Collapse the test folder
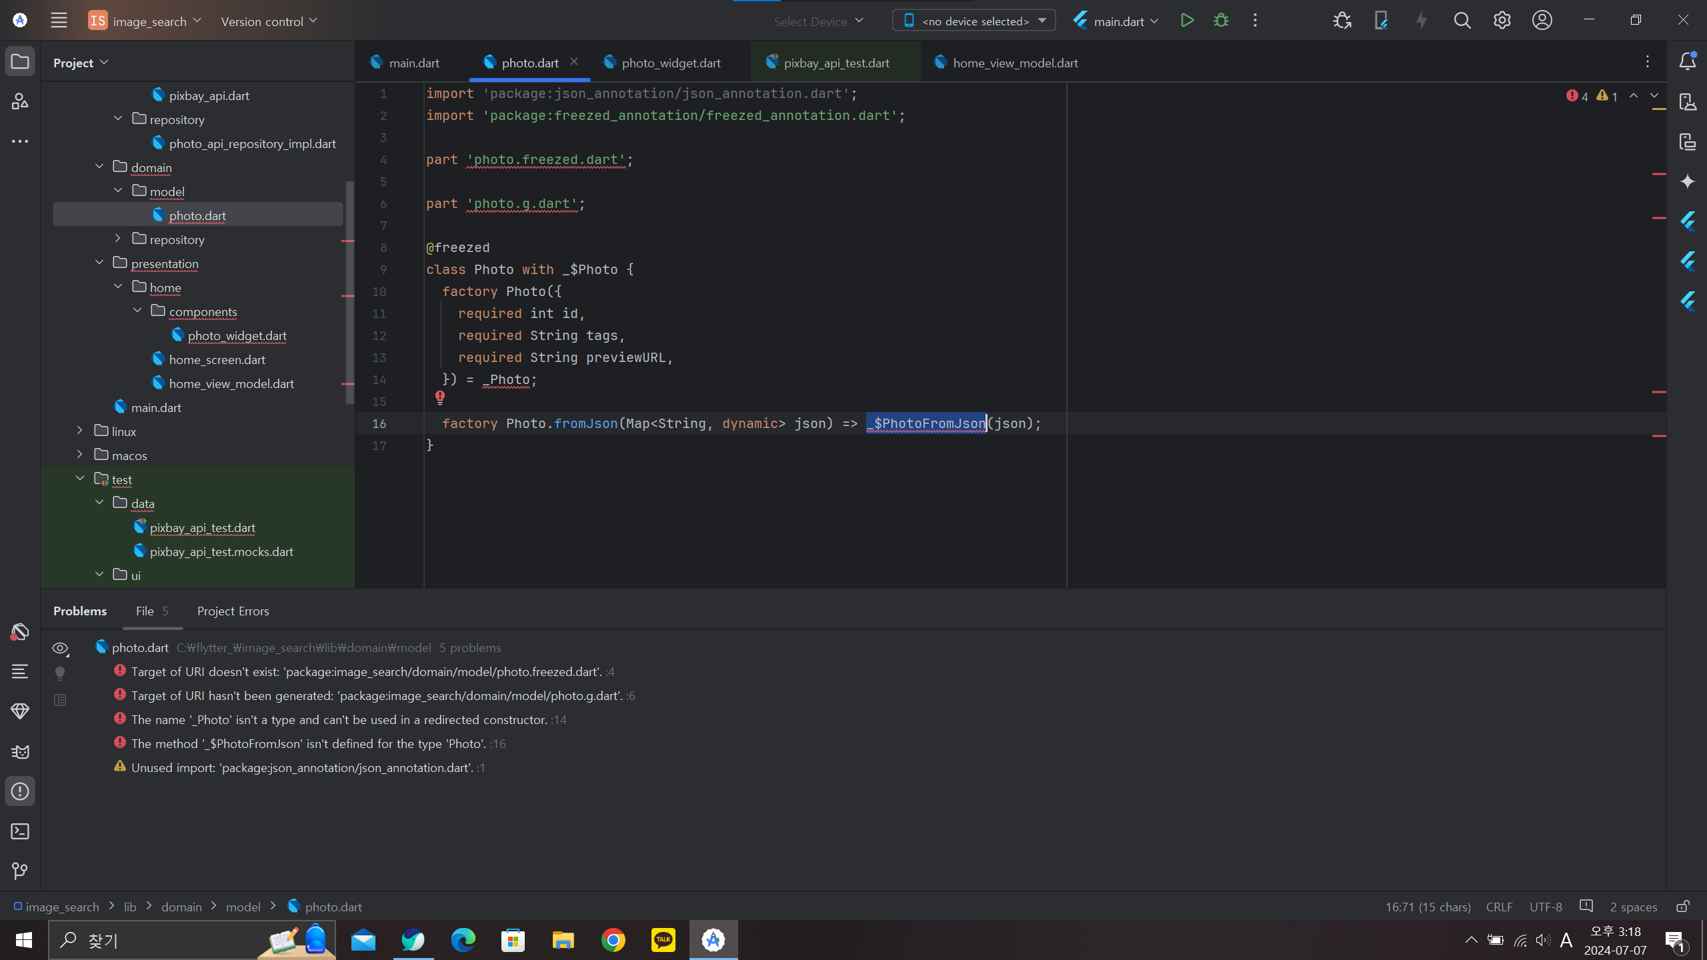The width and height of the screenshot is (1707, 960). point(80,479)
